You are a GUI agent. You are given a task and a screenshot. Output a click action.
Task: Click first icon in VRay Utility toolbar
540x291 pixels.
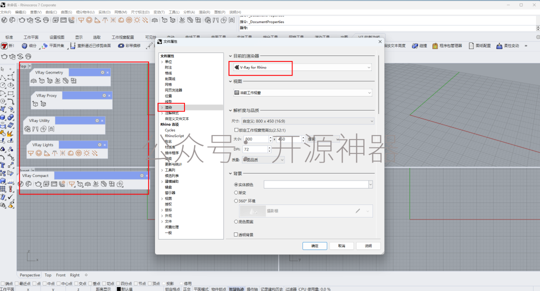[x=27, y=129]
